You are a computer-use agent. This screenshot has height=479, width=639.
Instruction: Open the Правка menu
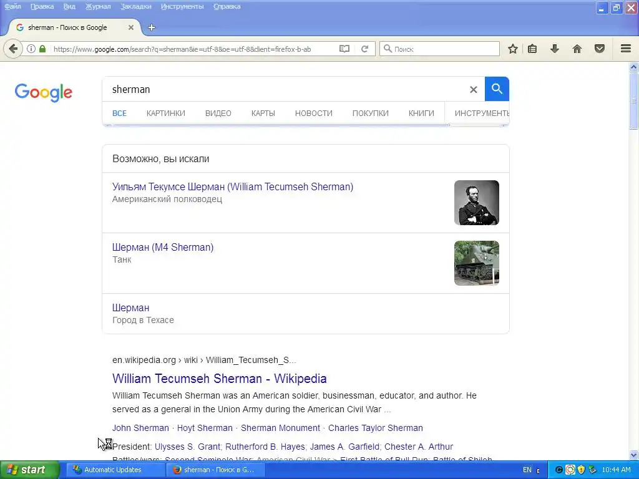[42, 6]
